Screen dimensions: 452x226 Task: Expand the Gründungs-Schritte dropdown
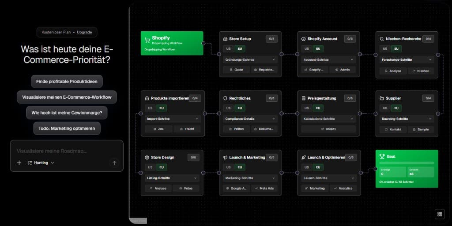coord(250,60)
